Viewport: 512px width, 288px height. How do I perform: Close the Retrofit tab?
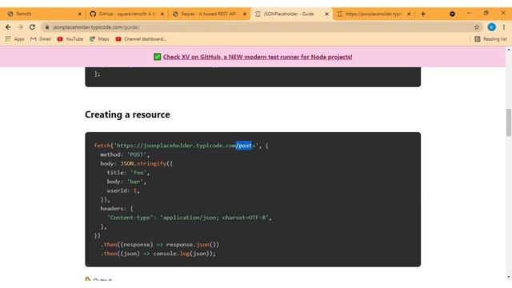click(80, 14)
